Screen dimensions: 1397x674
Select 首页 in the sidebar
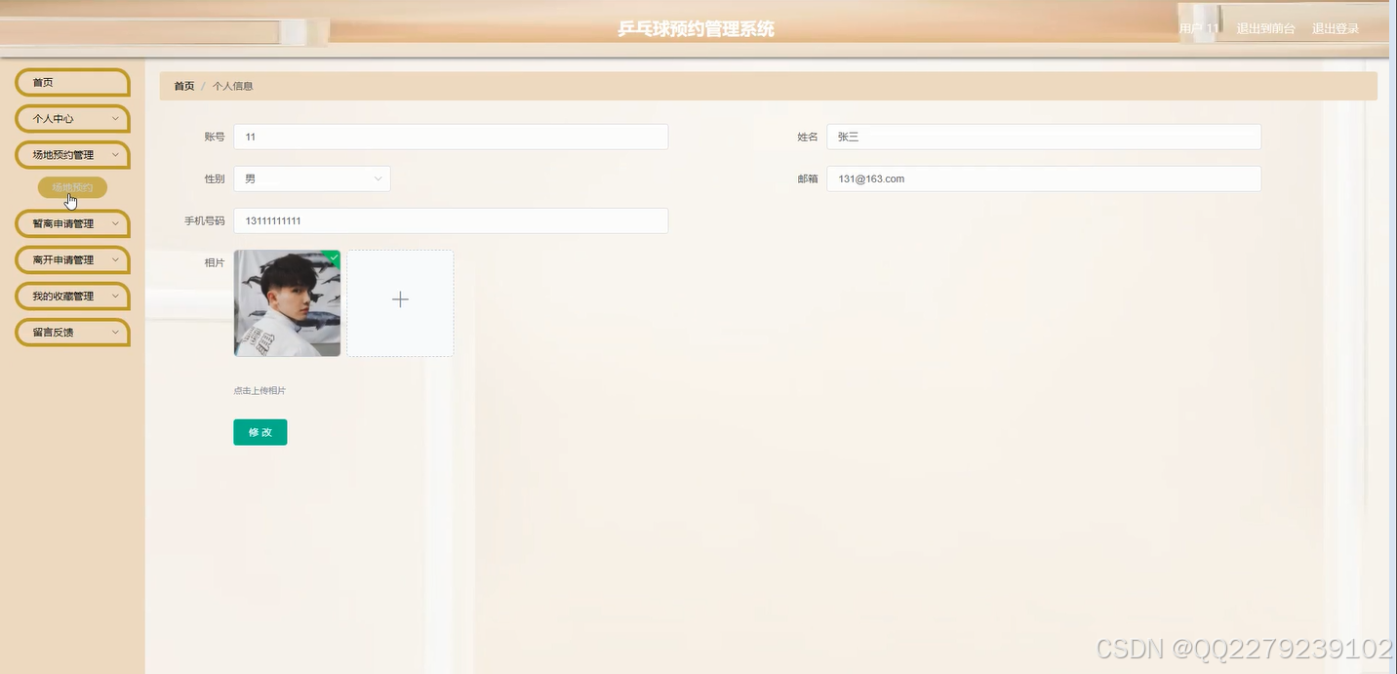tap(71, 82)
